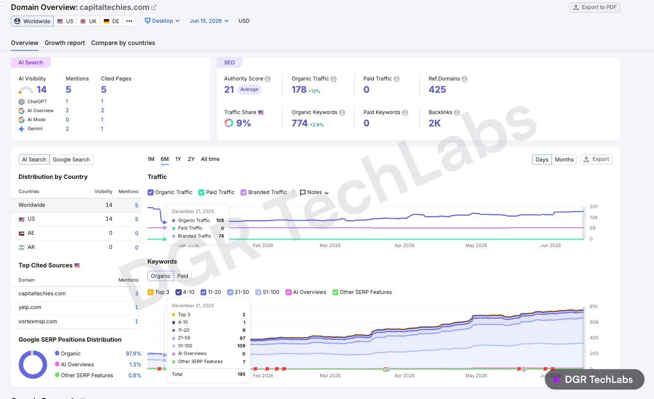Open the Desktop device dropdown
This screenshot has height=399, width=654.
(162, 21)
